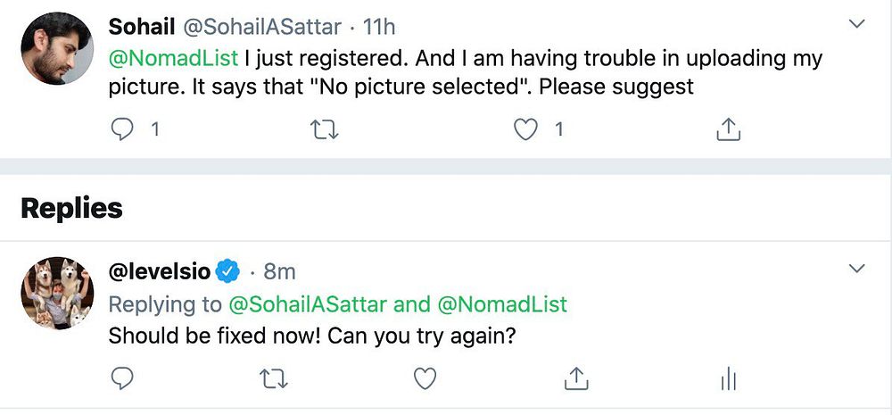
Task: Share levelsio's reply tweet
Action: (576, 378)
